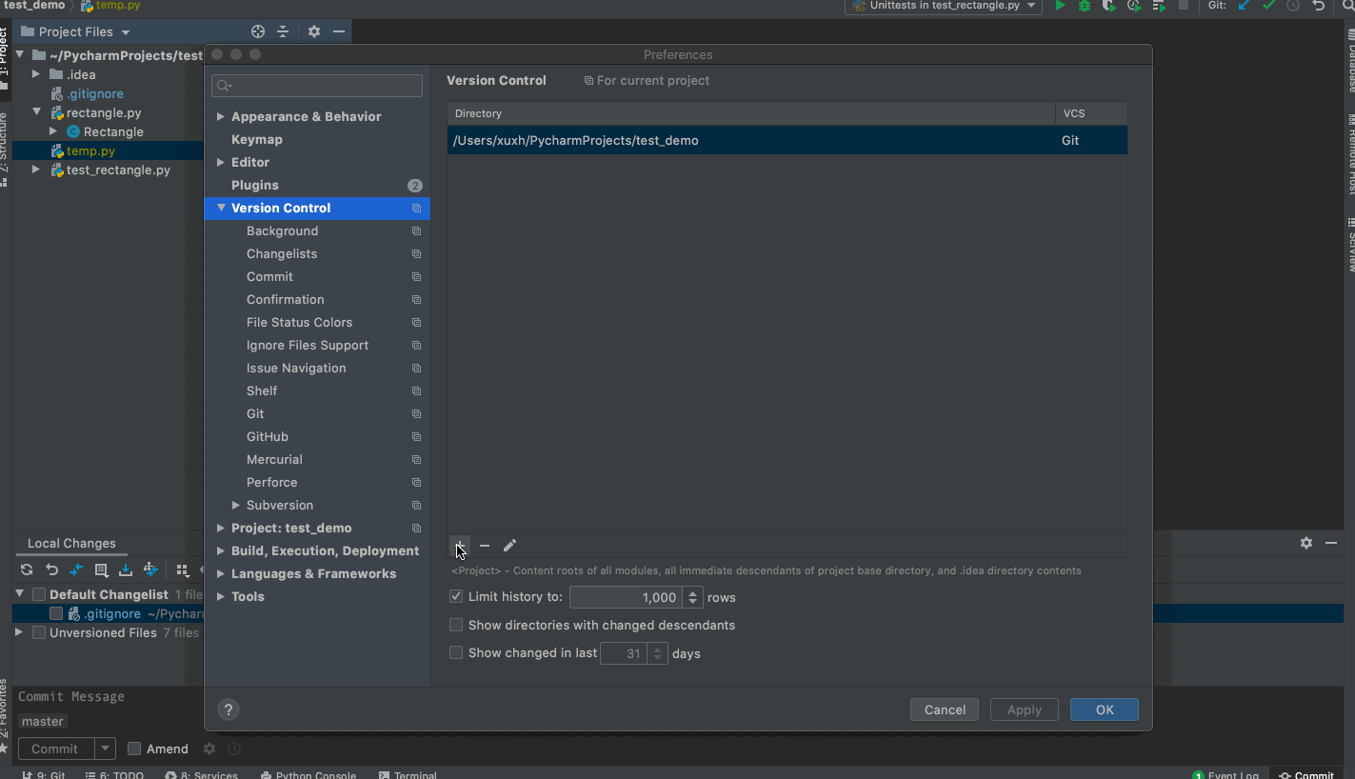
Task: Refresh Local Changes with the refresh icon
Action: [27, 569]
